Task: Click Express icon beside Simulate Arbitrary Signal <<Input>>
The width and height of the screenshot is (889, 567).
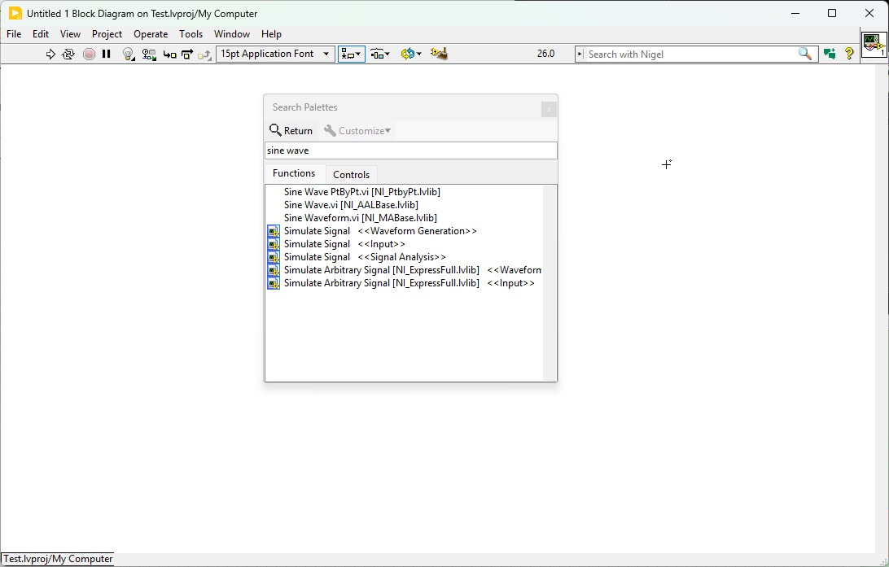Action: point(274,283)
